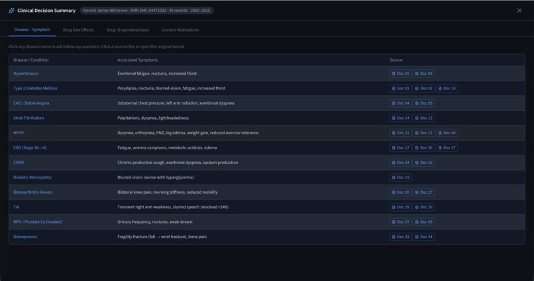Screen dimensions: 534x281
Task: Click the Disease / Condition column header
Action: click(31, 60)
